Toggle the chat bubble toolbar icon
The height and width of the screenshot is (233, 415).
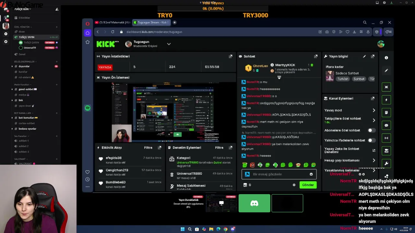click(386, 125)
